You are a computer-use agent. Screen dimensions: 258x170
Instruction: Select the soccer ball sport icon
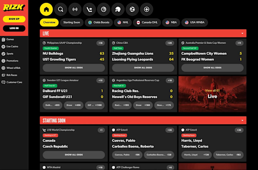click(x=132, y=9)
